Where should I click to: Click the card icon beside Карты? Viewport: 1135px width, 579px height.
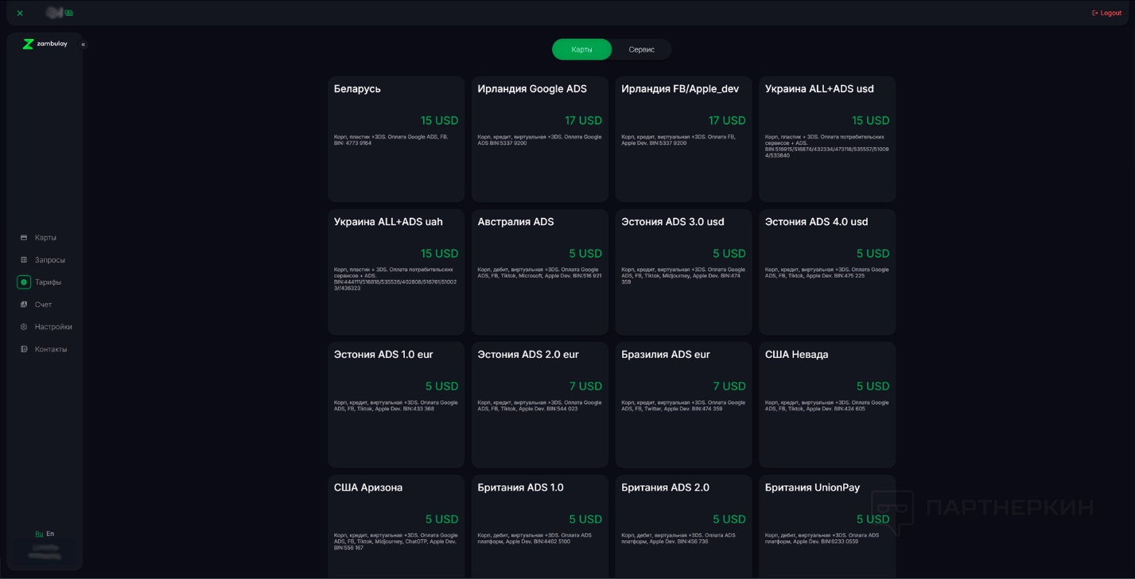pyautogui.click(x=24, y=238)
